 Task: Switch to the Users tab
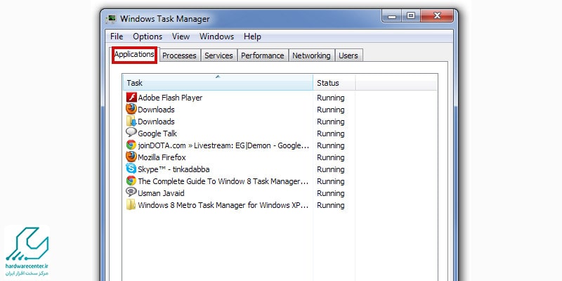coord(348,55)
